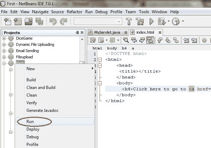Choose Deploy in context menu

55,129
